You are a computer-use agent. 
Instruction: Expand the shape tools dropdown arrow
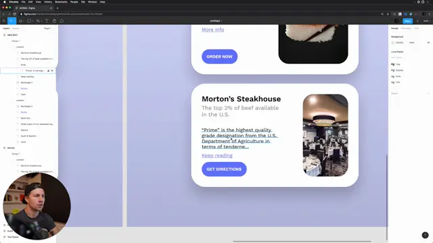click(32, 21)
